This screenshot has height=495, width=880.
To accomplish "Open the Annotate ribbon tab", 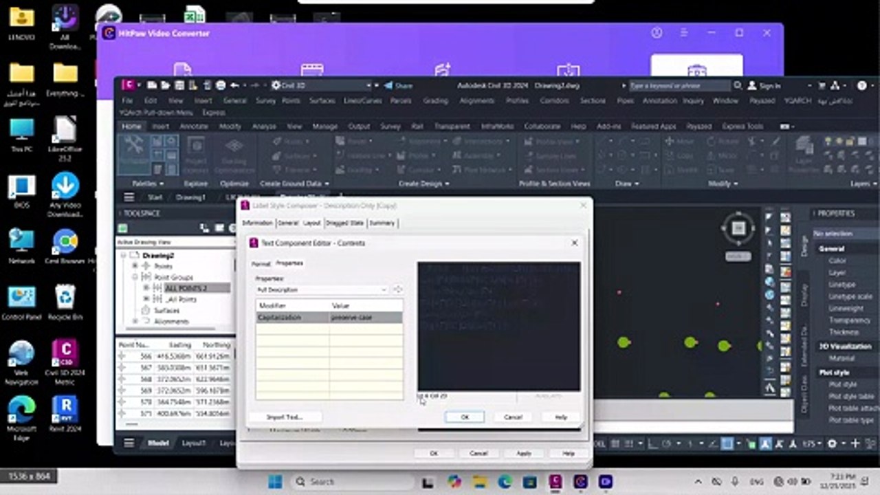I will [x=194, y=126].
